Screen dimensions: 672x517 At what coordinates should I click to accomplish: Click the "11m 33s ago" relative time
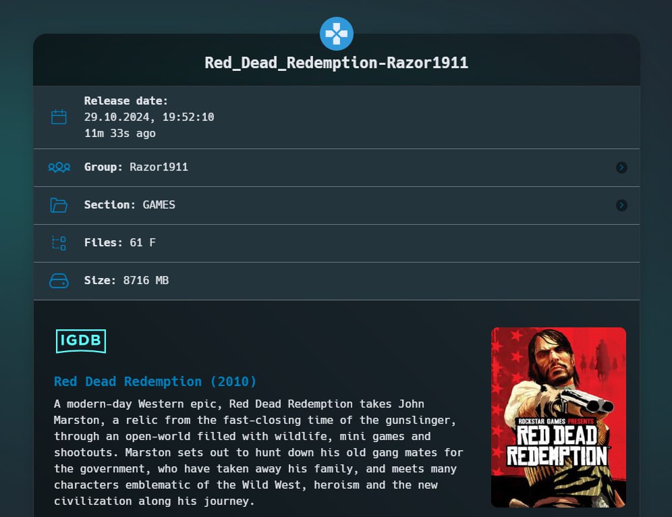[120, 134]
